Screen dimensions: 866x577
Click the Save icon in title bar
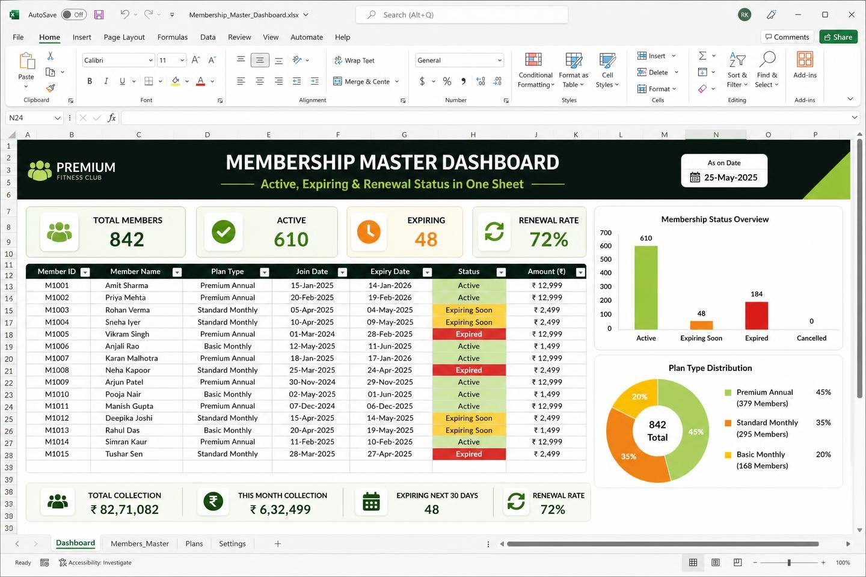pyautogui.click(x=99, y=14)
